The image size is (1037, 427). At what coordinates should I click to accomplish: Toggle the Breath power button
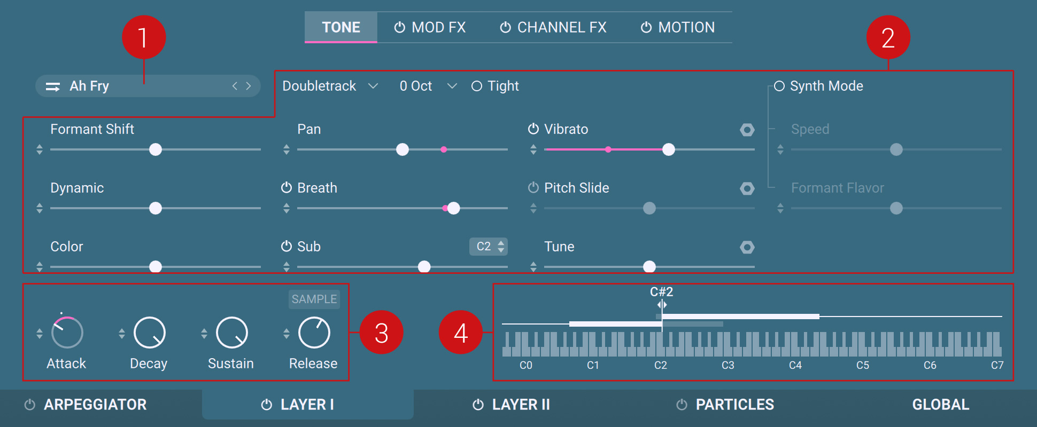pos(287,188)
